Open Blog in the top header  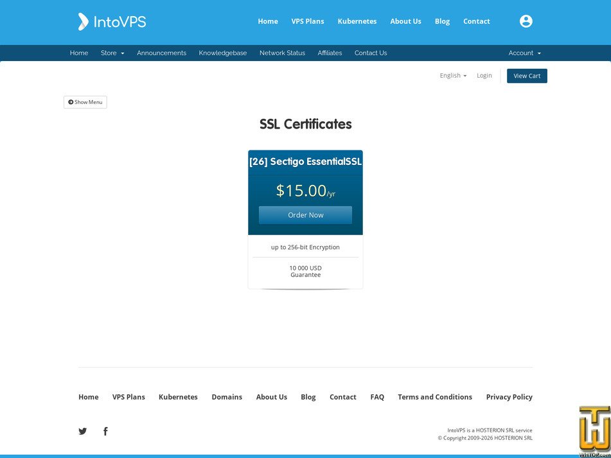click(x=442, y=21)
